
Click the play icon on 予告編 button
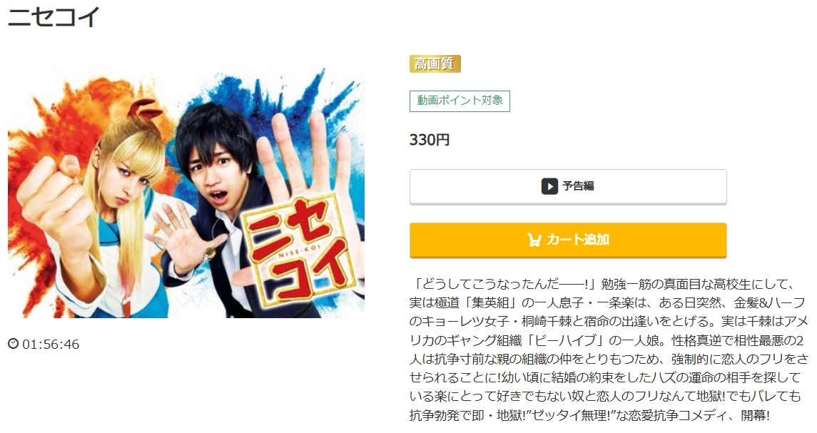549,186
